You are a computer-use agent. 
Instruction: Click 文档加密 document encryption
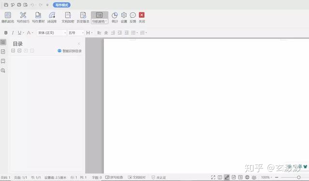click(x=68, y=17)
